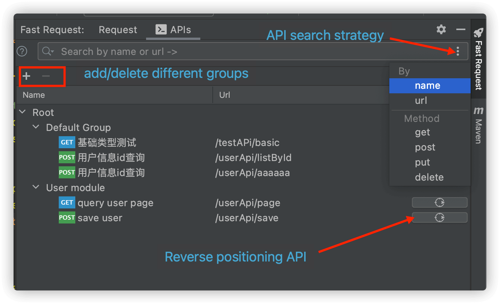Open the three-dot search strategy menu
The image size is (500, 304).
click(x=457, y=51)
